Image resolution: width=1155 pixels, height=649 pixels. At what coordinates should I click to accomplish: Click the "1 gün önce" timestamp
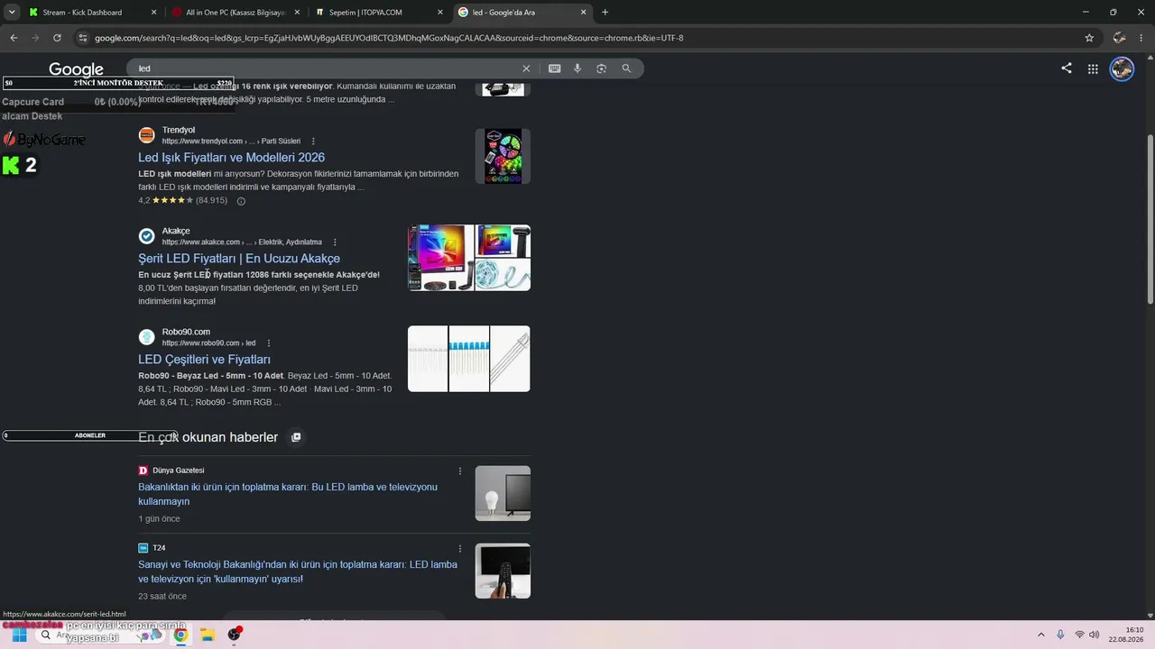pos(159,519)
